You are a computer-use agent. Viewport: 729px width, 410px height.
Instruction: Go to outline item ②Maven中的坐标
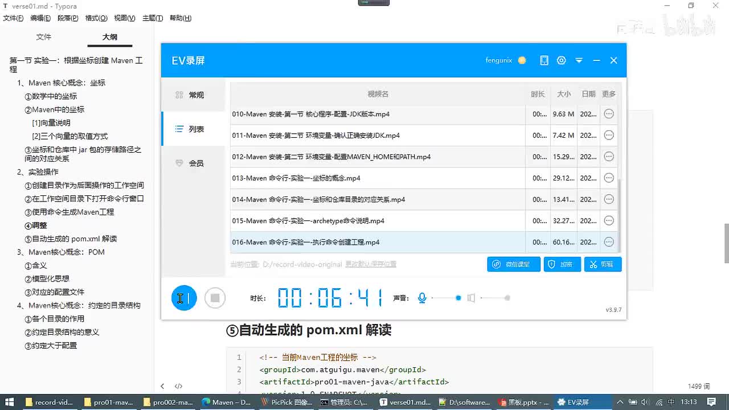click(55, 109)
